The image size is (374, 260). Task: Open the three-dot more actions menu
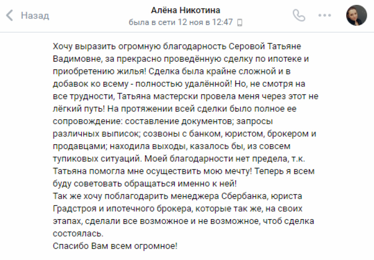(x=325, y=15)
